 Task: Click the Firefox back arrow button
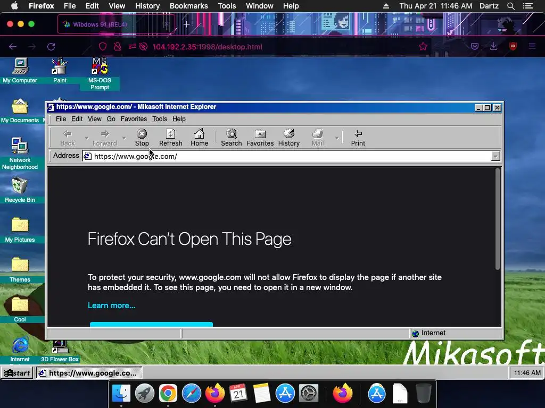point(13,47)
